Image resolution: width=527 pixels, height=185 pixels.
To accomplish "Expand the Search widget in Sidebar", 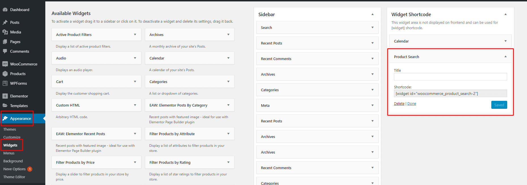I will (x=372, y=27).
